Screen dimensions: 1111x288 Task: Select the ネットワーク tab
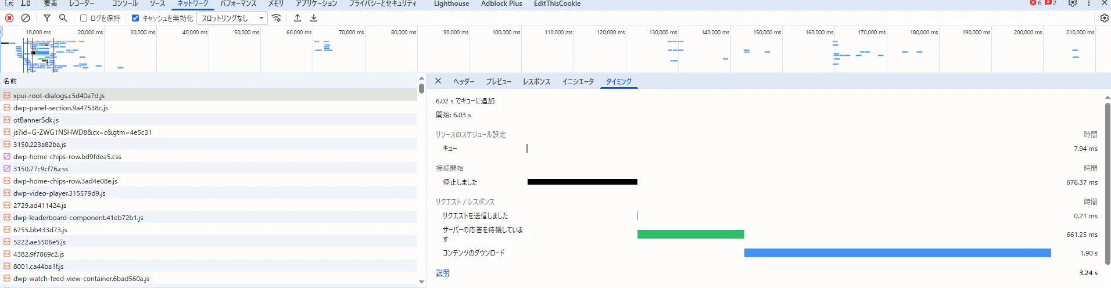coord(193,3)
